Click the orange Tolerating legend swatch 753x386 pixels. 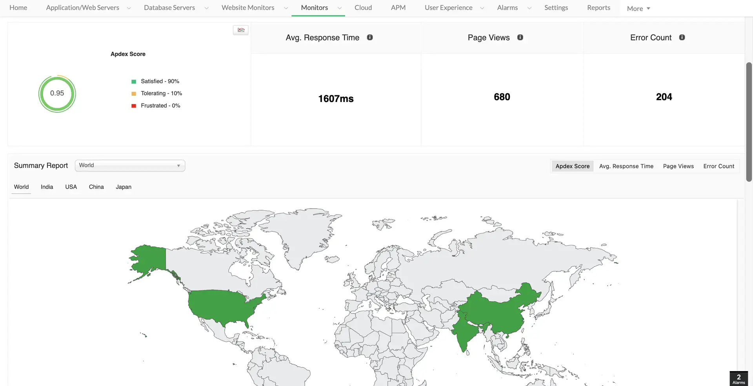tap(134, 94)
